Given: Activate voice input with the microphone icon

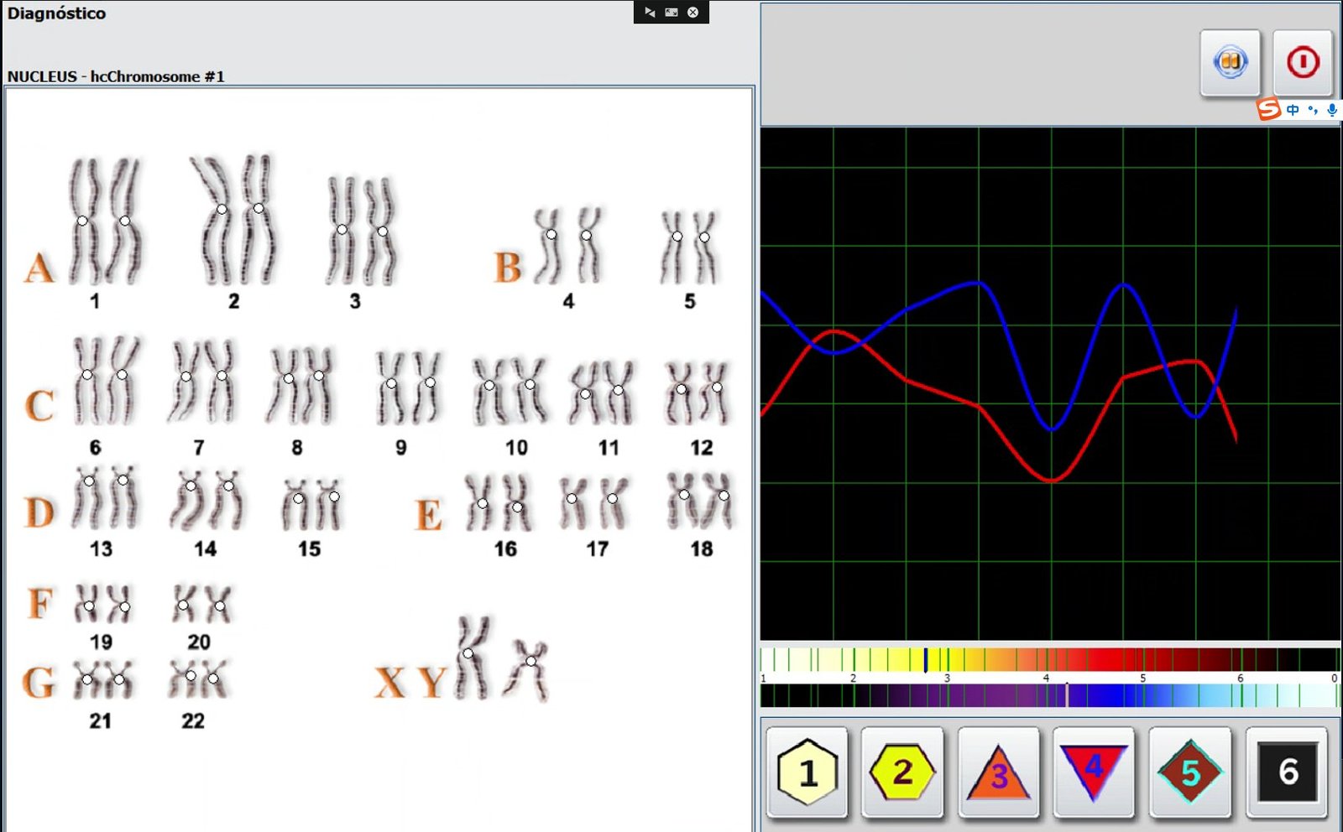Looking at the screenshot, I should click(1330, 109).
